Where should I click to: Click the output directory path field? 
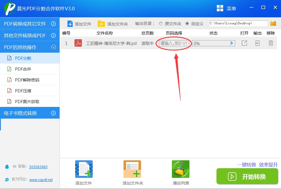coord(238,23)
